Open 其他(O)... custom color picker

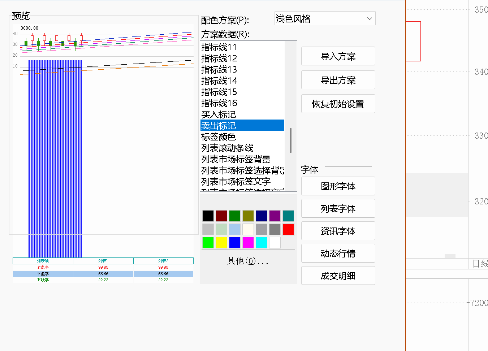[247, 261]
